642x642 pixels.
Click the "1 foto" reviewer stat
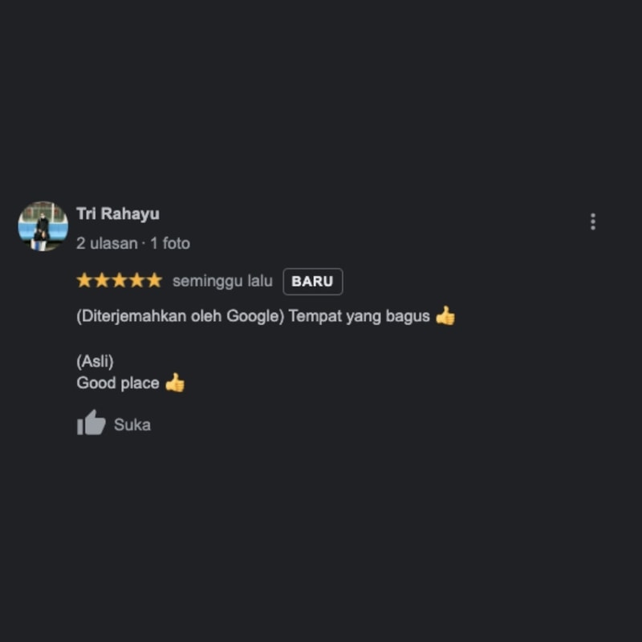[x=170, y=243]
